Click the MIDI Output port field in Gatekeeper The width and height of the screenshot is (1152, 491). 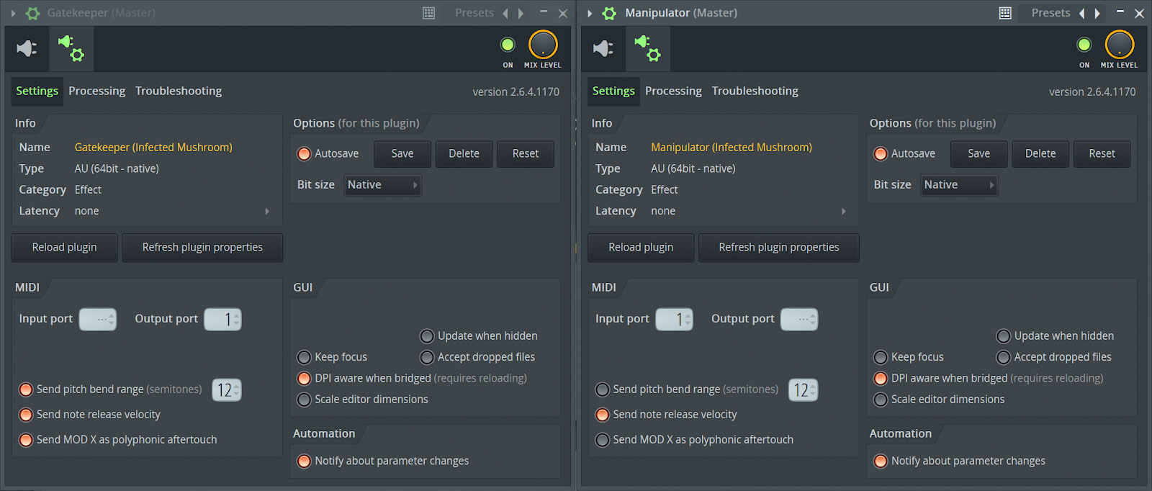click(x=222, y=319)
